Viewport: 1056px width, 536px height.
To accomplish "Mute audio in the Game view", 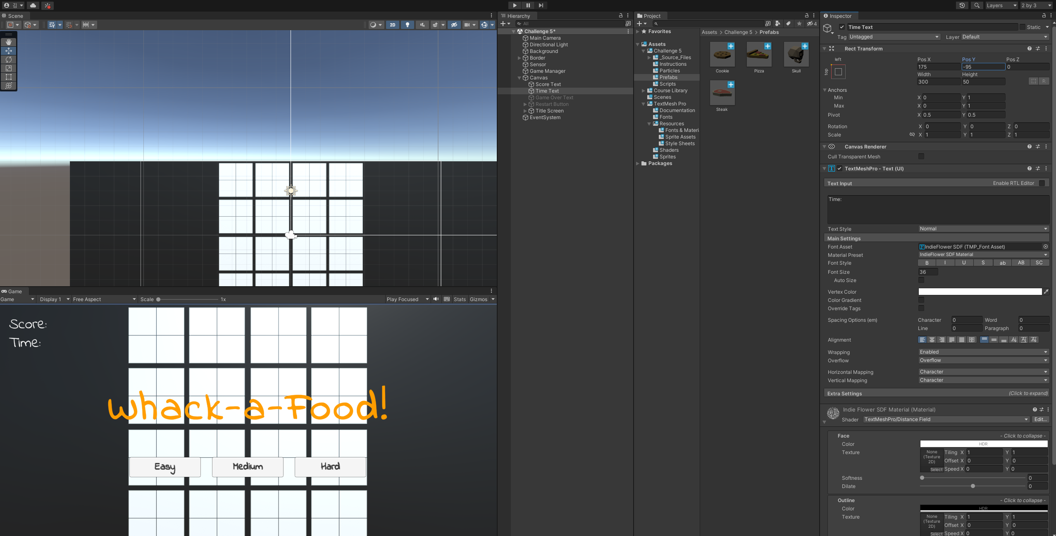I will tap(436, 299).
